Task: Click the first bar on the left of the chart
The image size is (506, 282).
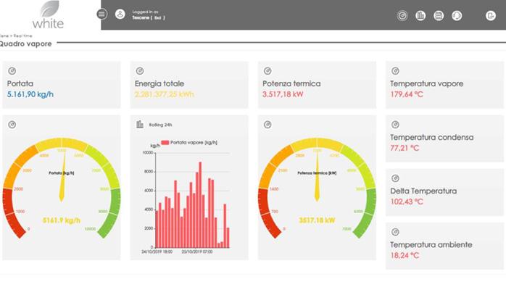Action: point(157,229)
